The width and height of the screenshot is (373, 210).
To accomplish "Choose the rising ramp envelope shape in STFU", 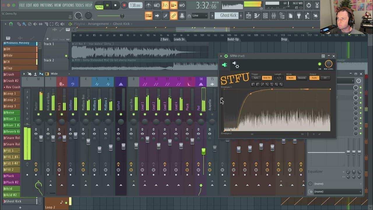I will [262, 84].
